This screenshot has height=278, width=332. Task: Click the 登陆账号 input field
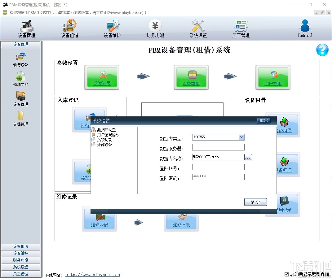click(x=218, y=167)
